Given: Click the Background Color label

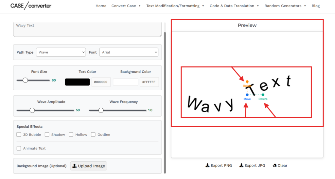Looking at the screenshot, I should 136,72.
